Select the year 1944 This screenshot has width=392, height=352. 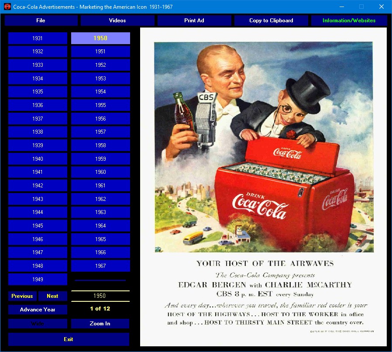tap(38, 212)
